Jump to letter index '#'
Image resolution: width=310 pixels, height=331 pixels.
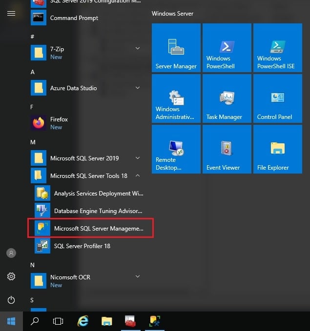[32, 37]
